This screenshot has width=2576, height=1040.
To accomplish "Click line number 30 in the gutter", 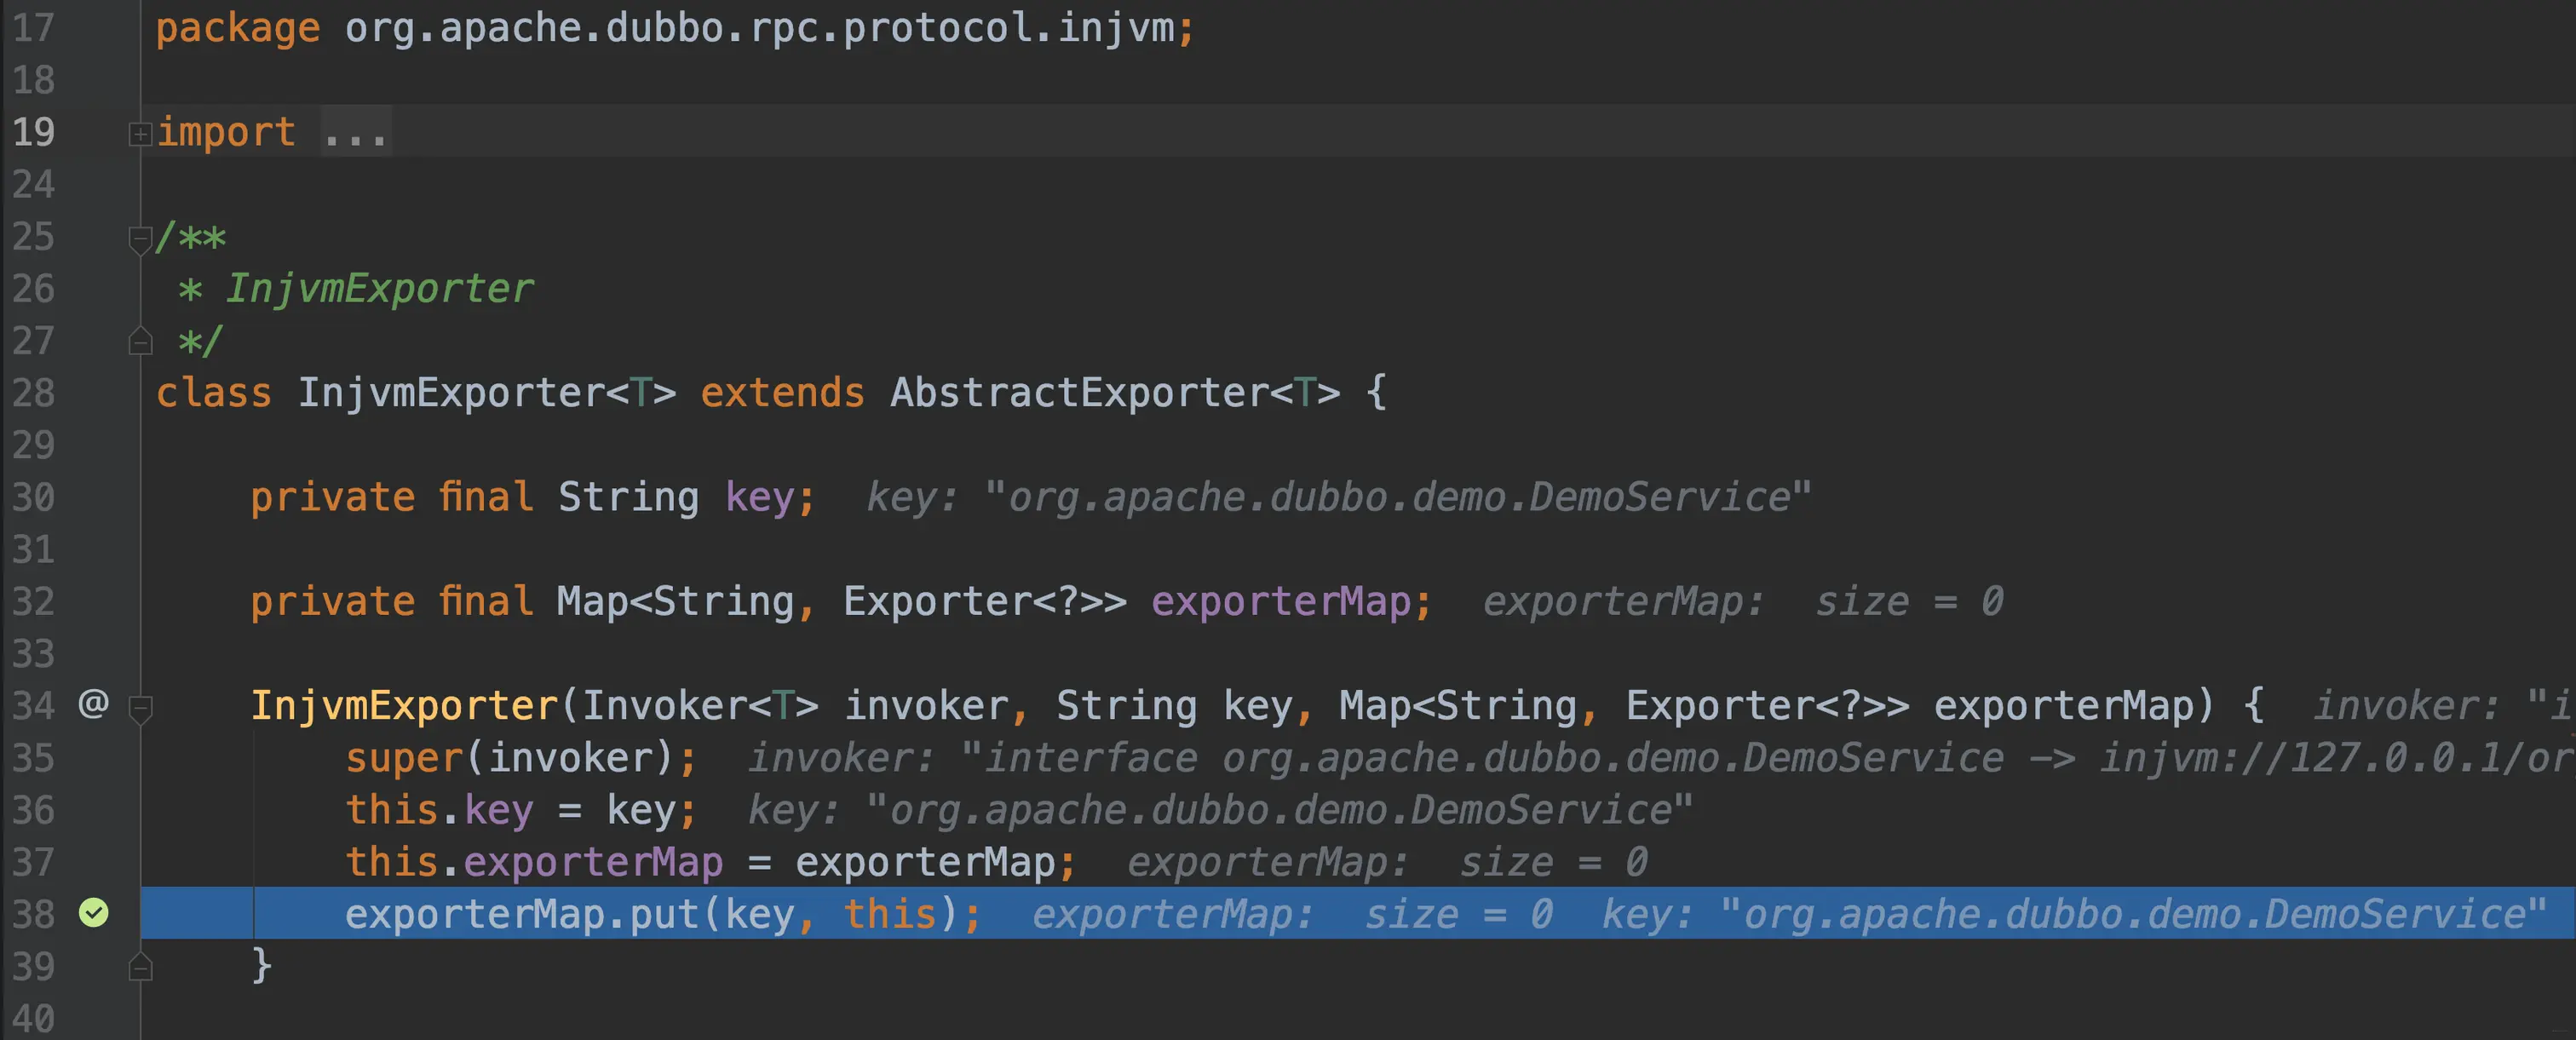I will [x=33, y=497].
